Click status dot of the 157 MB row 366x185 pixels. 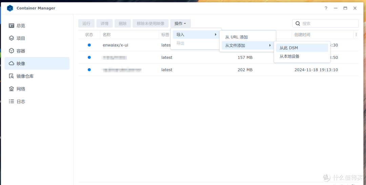(x=89, y=57)
